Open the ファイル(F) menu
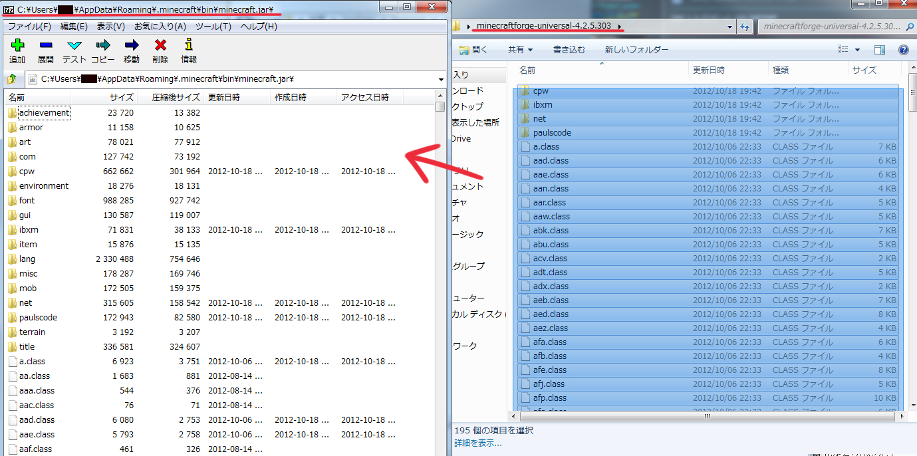 (x=29, y=27)
